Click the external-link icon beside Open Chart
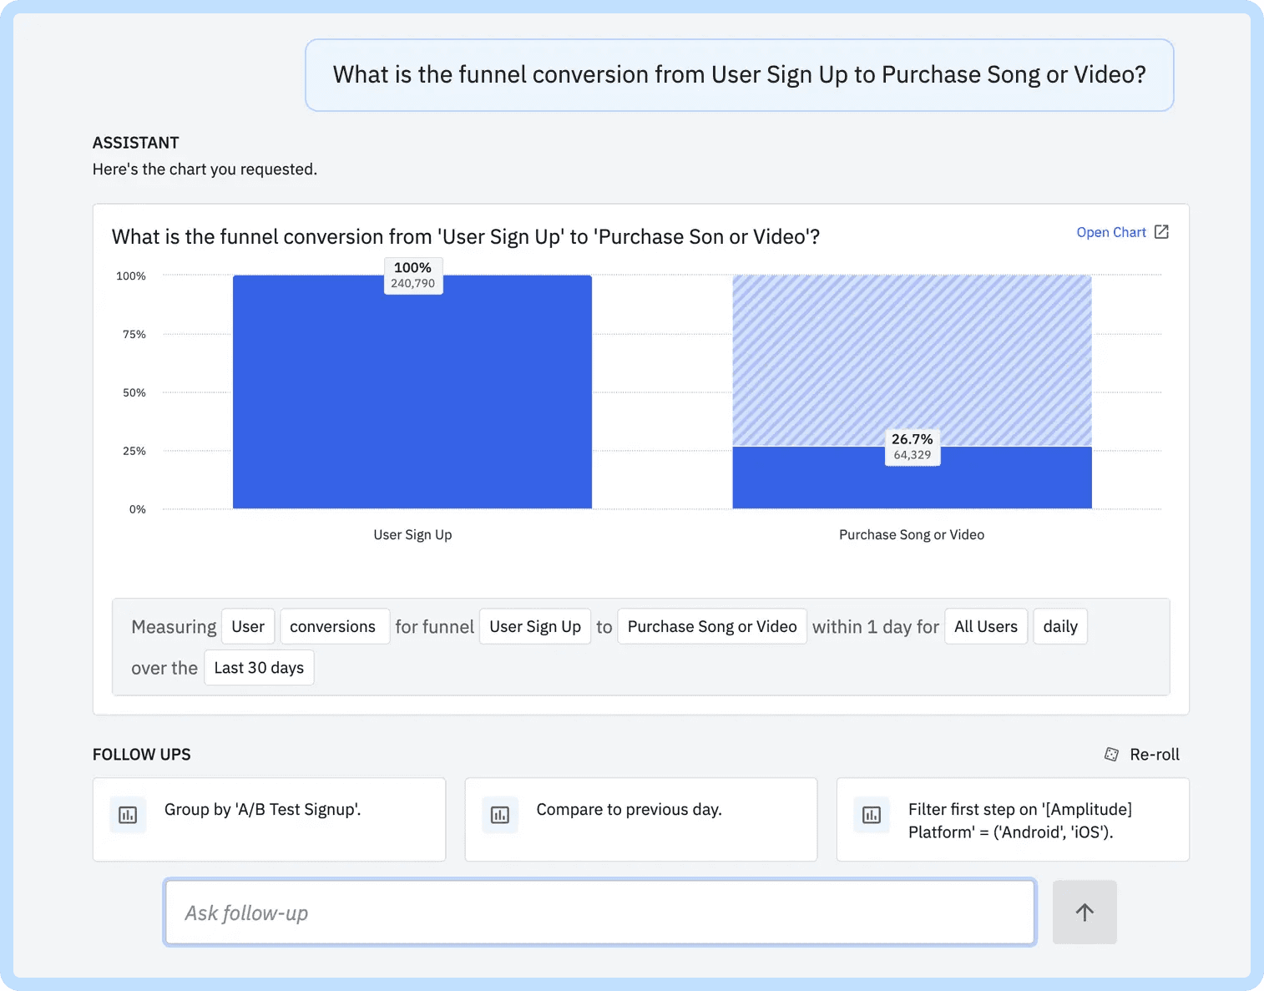 [1161, 232]
